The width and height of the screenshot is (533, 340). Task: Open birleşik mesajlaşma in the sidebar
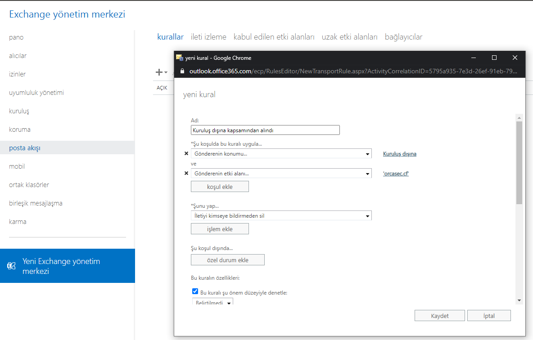[x=36, y=203]
